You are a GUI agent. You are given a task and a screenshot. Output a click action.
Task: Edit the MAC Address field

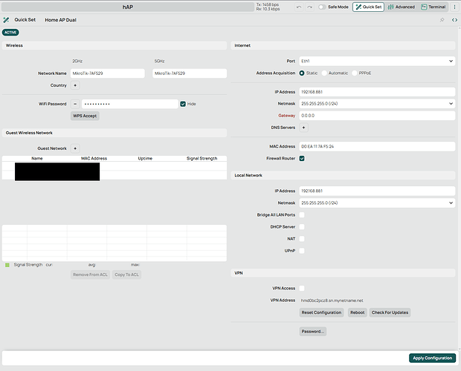click(377, 146)
